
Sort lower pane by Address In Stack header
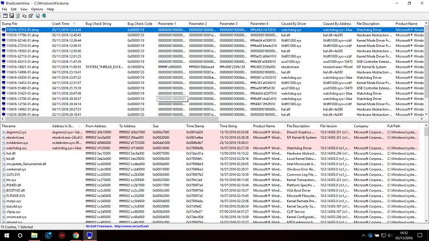pyautogui.click(x=67, y=126)
